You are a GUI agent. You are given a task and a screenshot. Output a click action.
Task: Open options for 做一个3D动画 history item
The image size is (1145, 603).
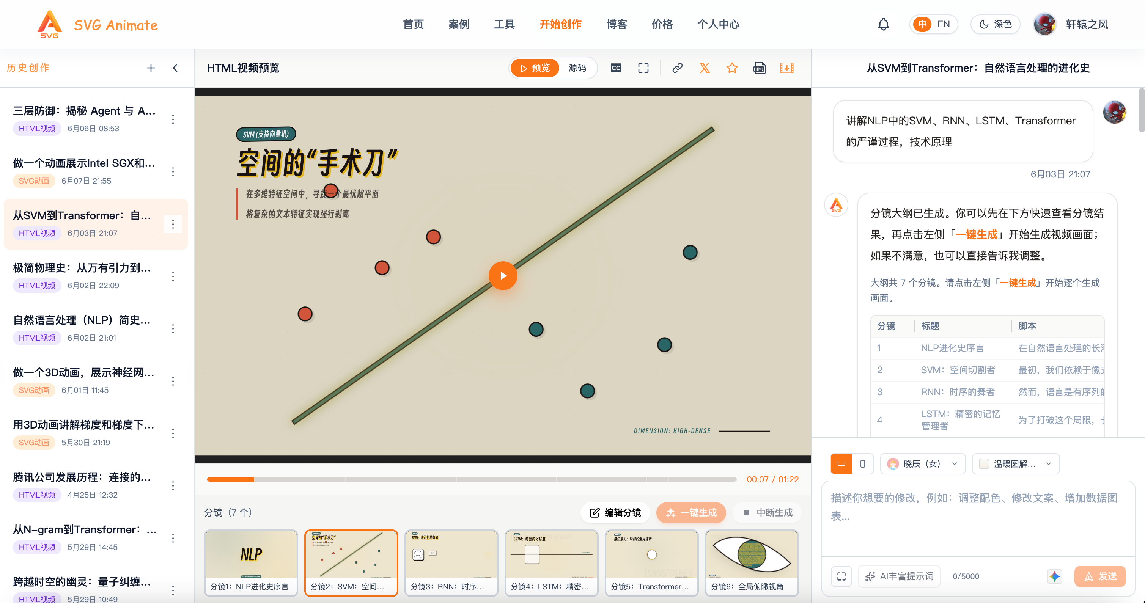pyautogui.click(x=173, y=381)
